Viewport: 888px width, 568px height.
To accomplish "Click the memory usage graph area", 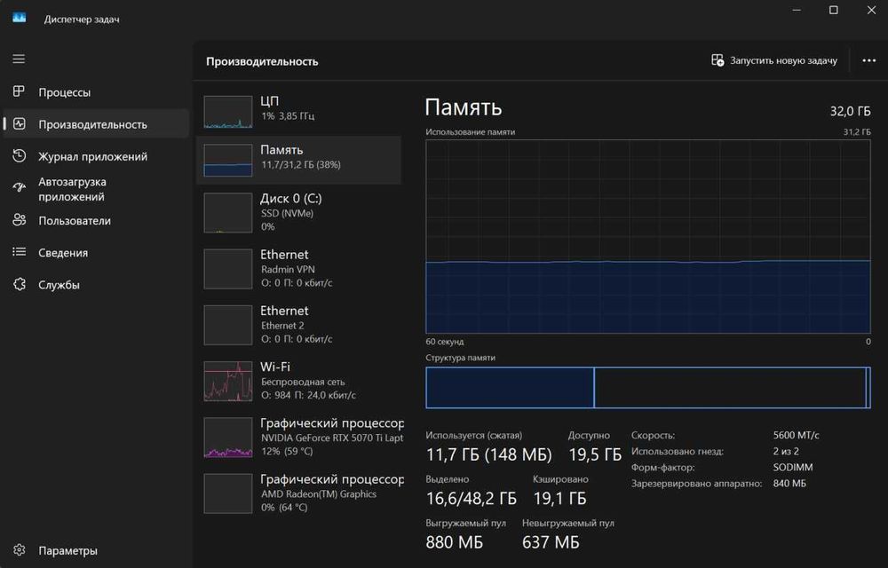I will tap(648, 236).
